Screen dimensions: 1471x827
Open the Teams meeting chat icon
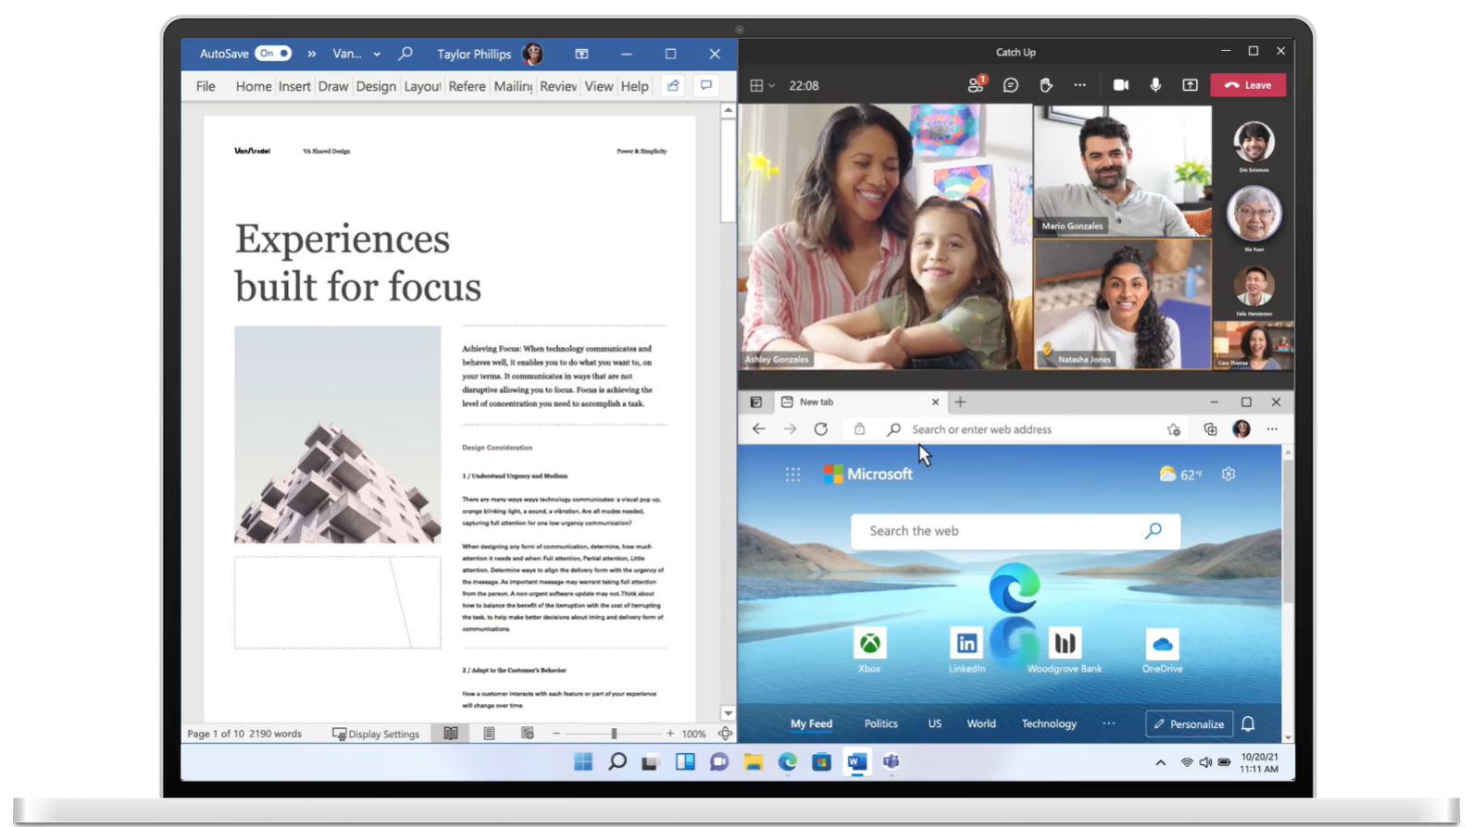tap(1011, 85)
